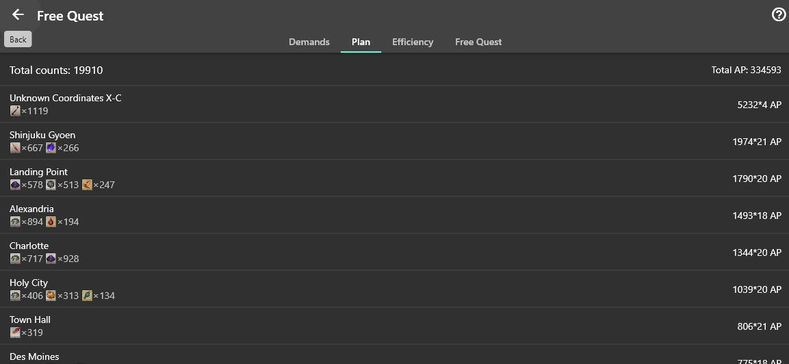Click the back arrow icon
Viewport: 789px width, 364px height.
tap(18, 14)
